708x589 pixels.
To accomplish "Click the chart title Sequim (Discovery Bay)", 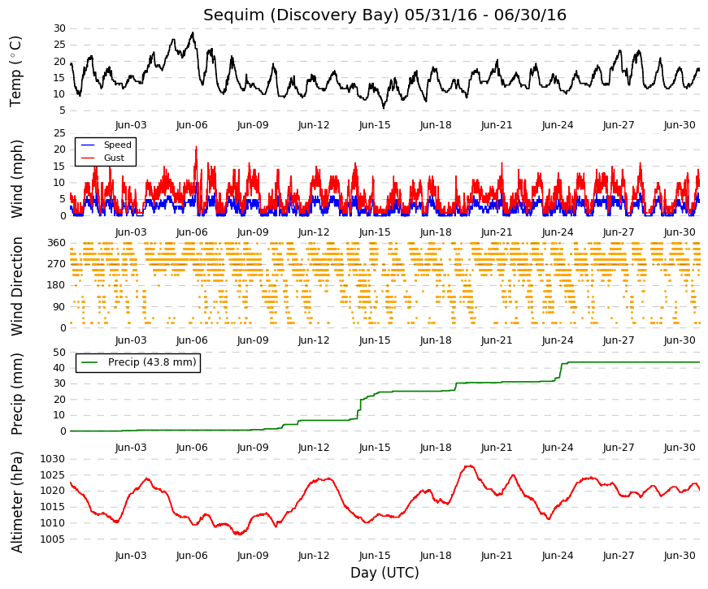I will click(x=302, y=15).
